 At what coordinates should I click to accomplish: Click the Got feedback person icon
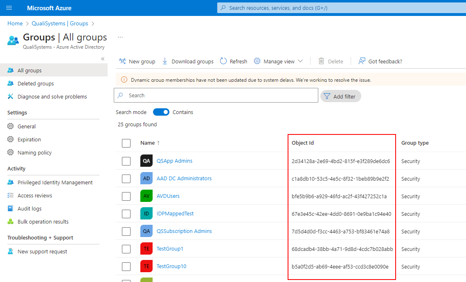(x=362, y=61)
